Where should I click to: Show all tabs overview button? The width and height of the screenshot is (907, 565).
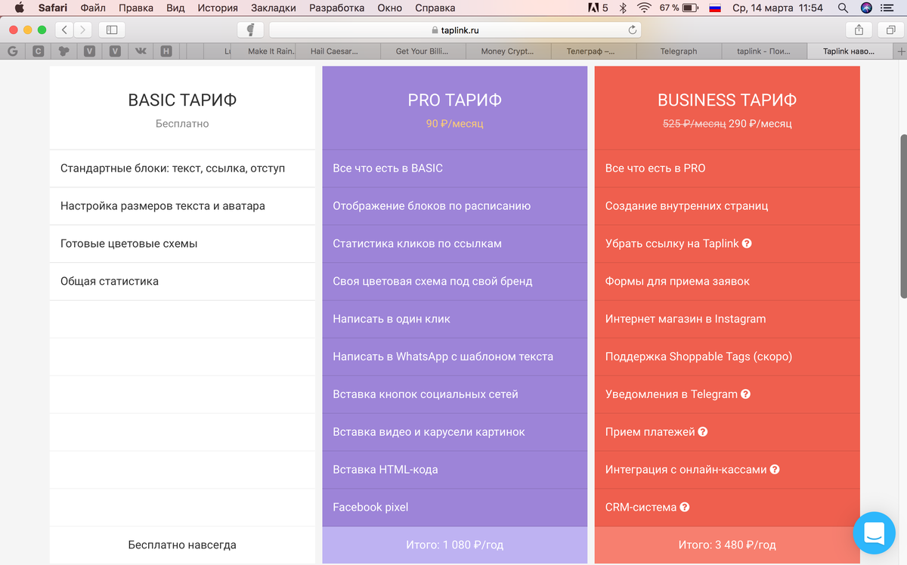(x=890, y=30)
